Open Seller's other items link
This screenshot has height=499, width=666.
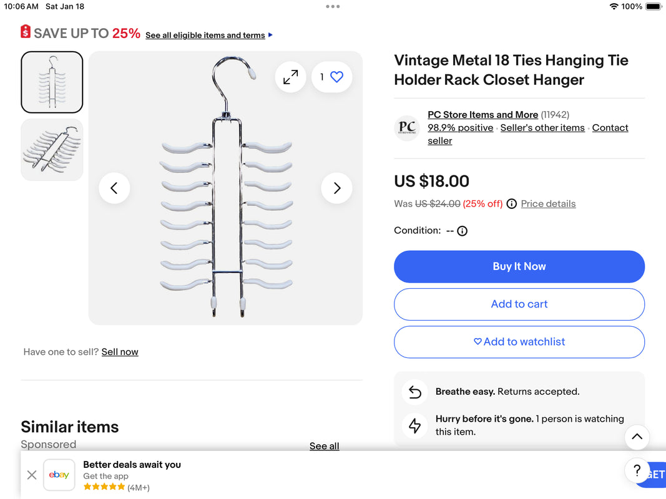[542, 128]
